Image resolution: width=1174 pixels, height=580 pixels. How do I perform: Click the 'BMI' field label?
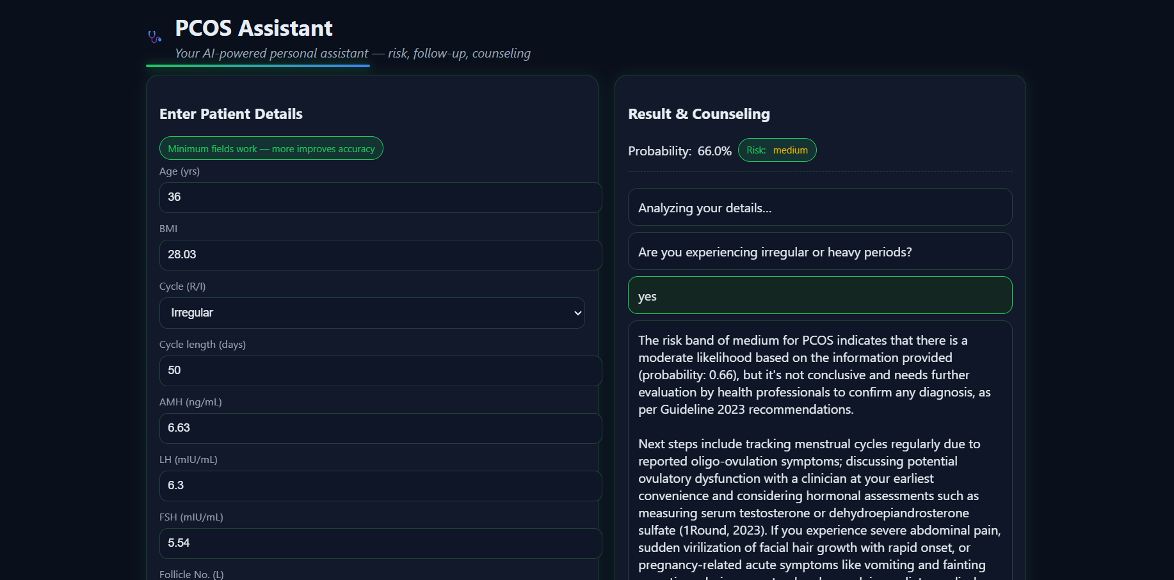pos(168,229)
